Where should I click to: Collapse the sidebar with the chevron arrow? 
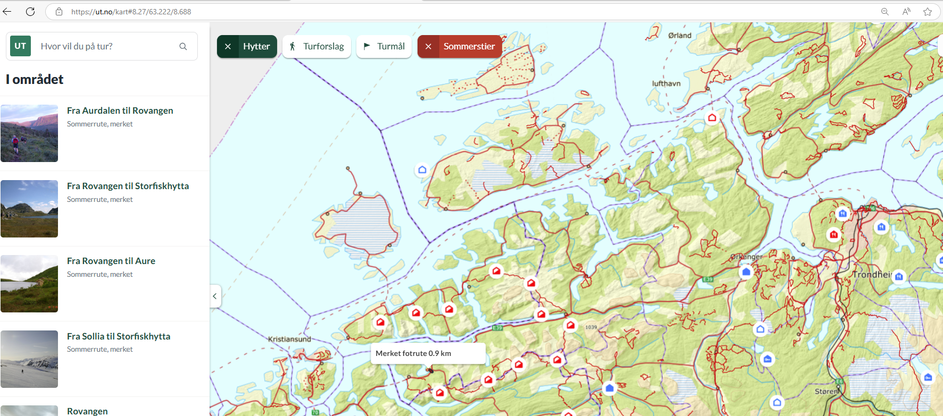tap(215, 296)
